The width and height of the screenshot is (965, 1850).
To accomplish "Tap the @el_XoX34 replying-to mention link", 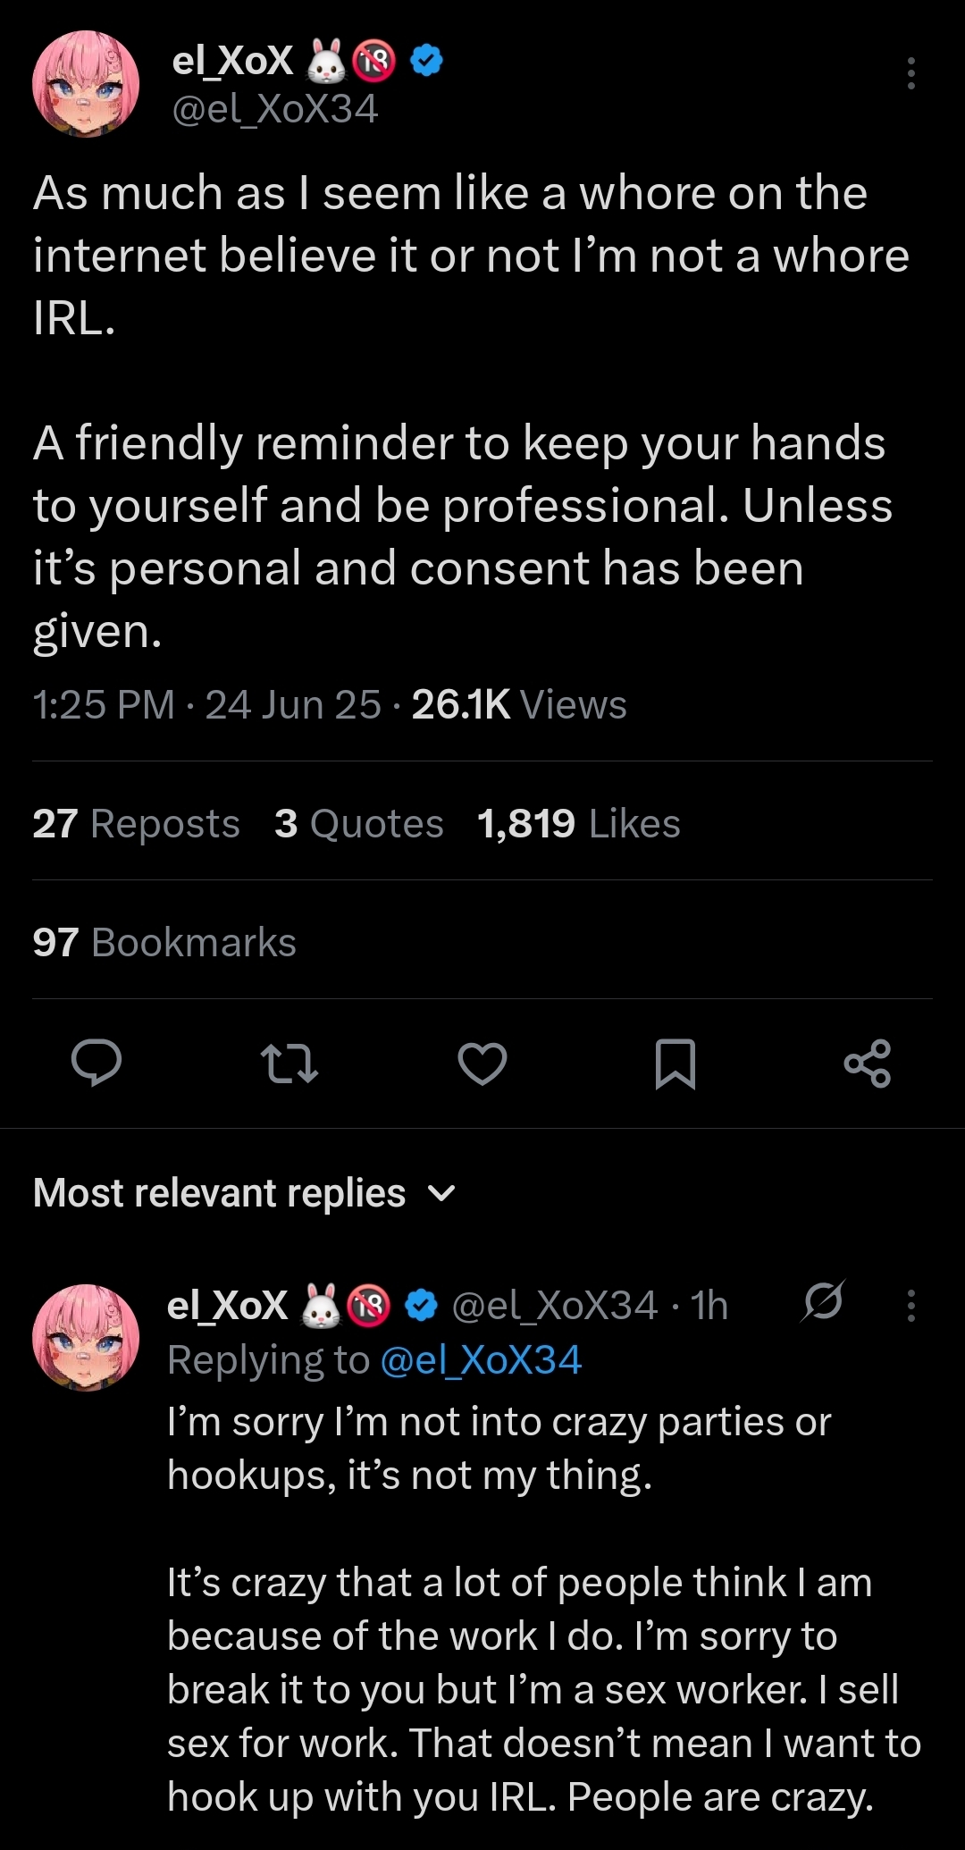I will click(x=481, y=1359).
